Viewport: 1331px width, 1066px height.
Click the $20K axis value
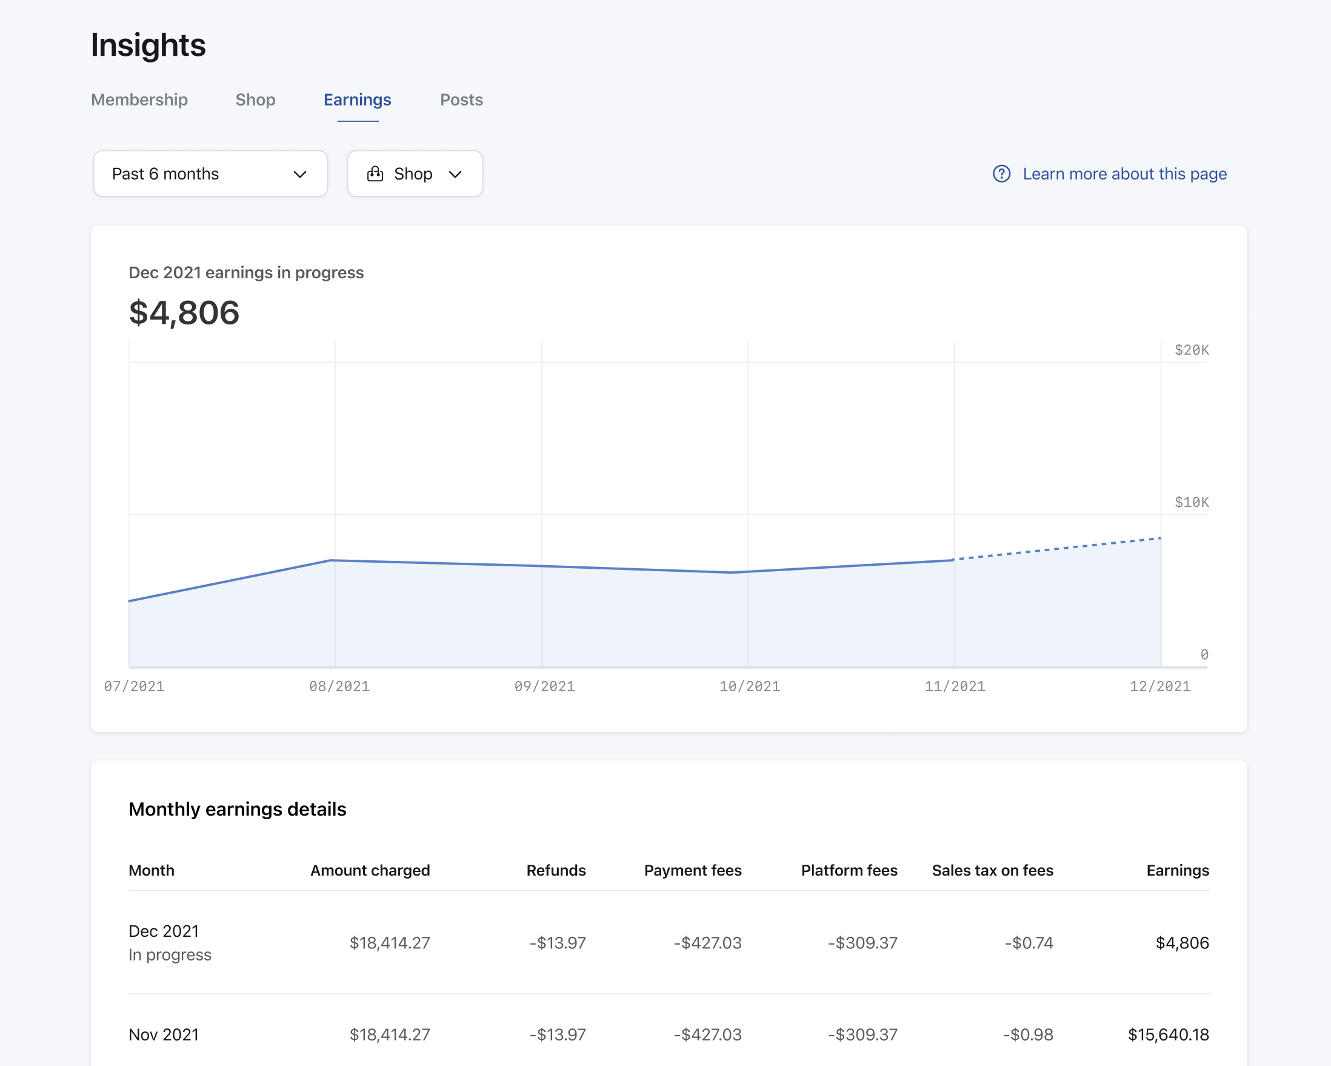coord(1192,350)
